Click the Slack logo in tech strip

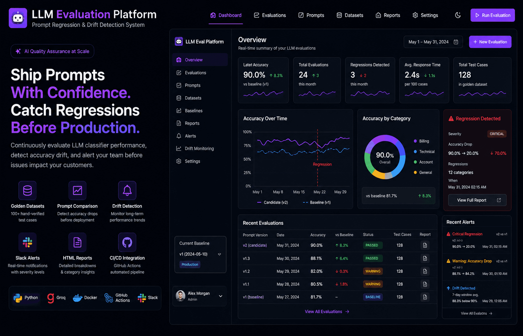pos(142,298)
